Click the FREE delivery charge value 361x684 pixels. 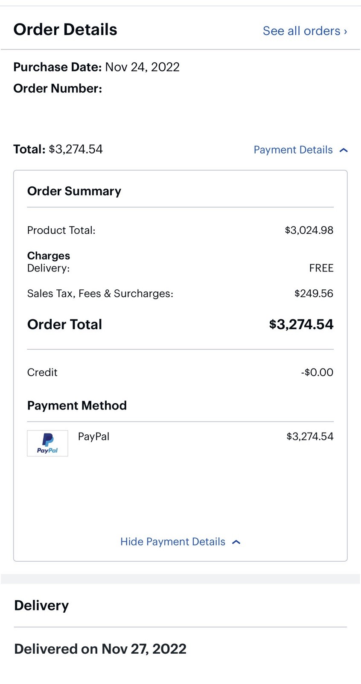(x=321, y=268)
